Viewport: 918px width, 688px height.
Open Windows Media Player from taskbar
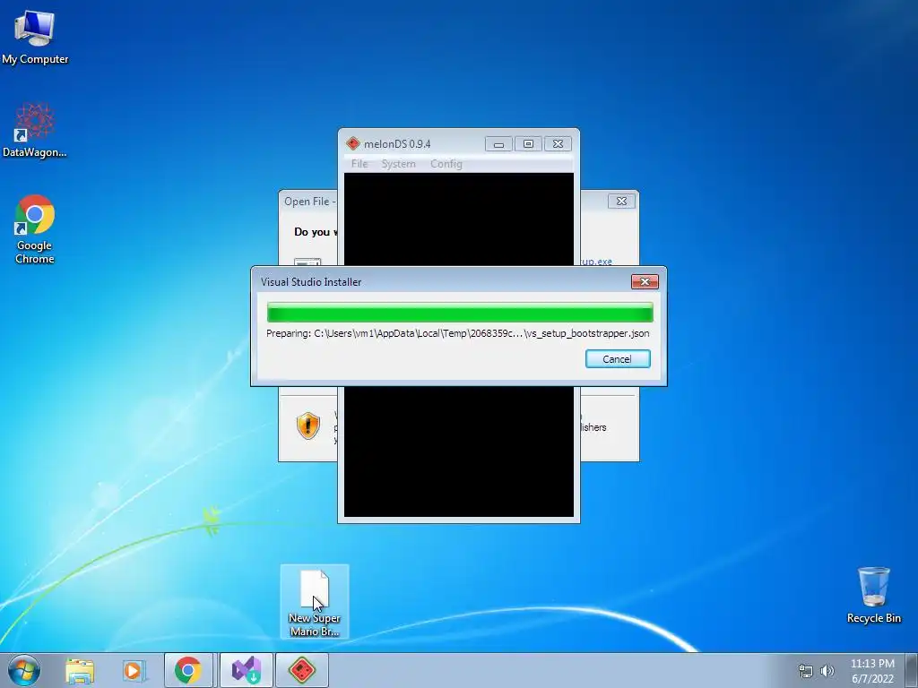tap(134, 670)
